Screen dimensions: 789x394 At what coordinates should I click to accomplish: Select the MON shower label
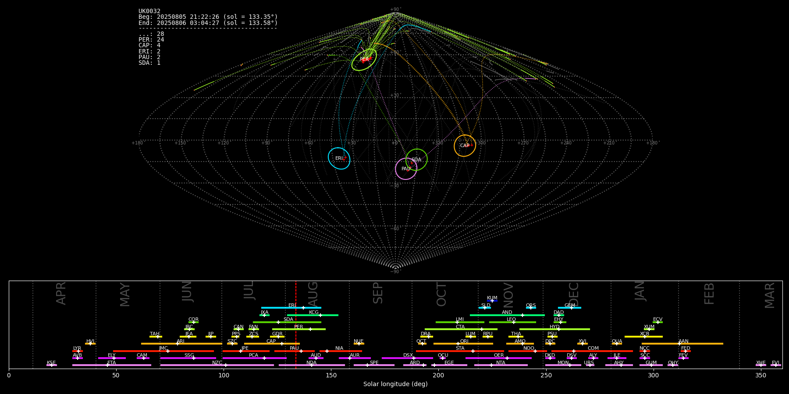[x=563, y=363]
